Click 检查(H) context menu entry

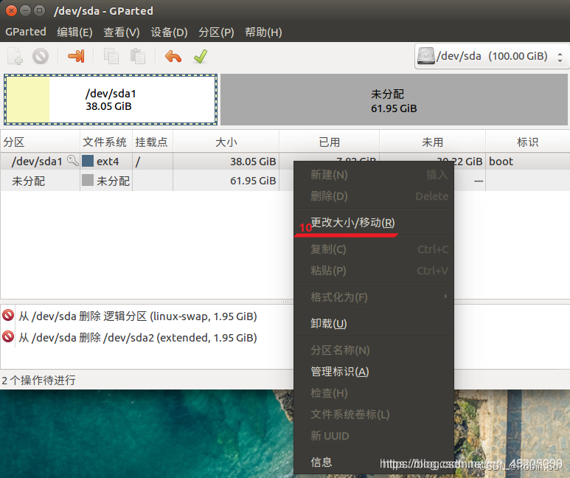[x=374, y=393]
